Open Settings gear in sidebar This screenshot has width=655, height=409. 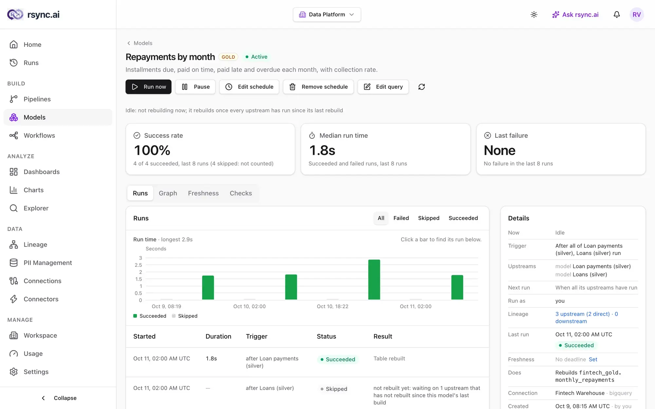click(x=58, y=372)
